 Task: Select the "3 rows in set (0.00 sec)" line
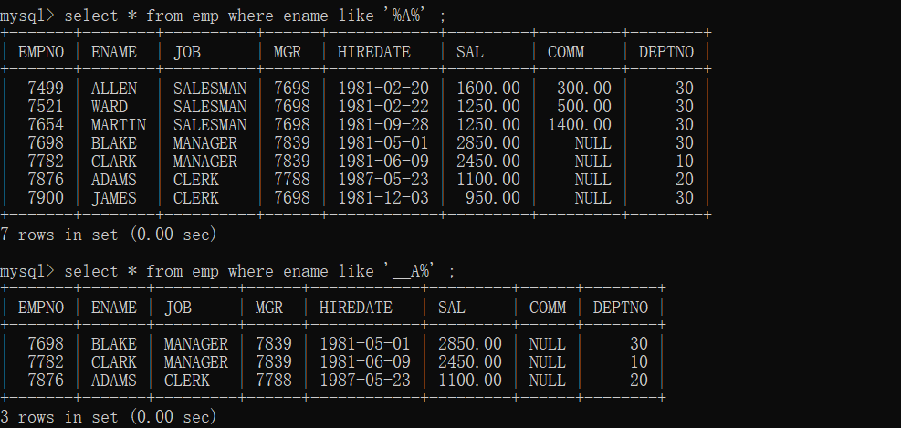[x=109, y=417]
